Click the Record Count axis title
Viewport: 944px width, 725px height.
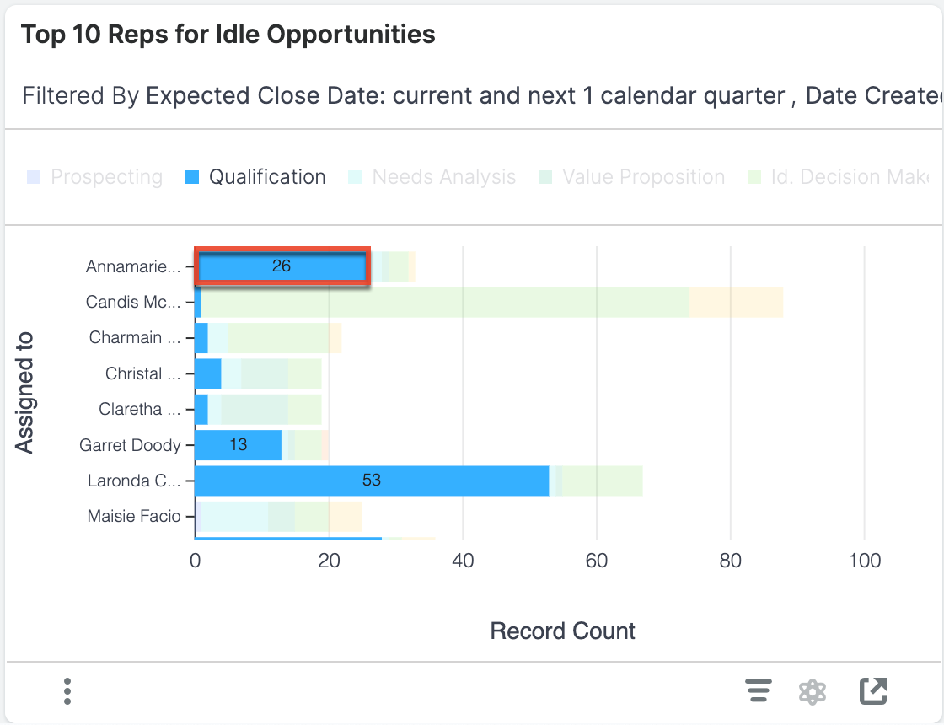click(x=562, y=630)
